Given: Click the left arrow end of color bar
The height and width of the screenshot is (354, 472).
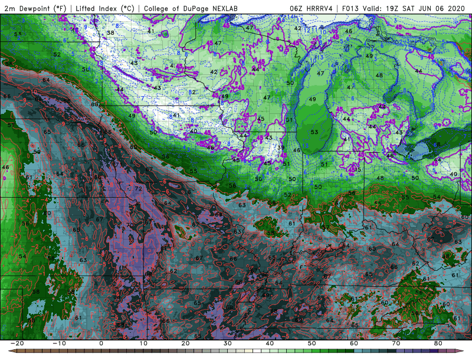Looking at the screenshot, I should point(12,351).
